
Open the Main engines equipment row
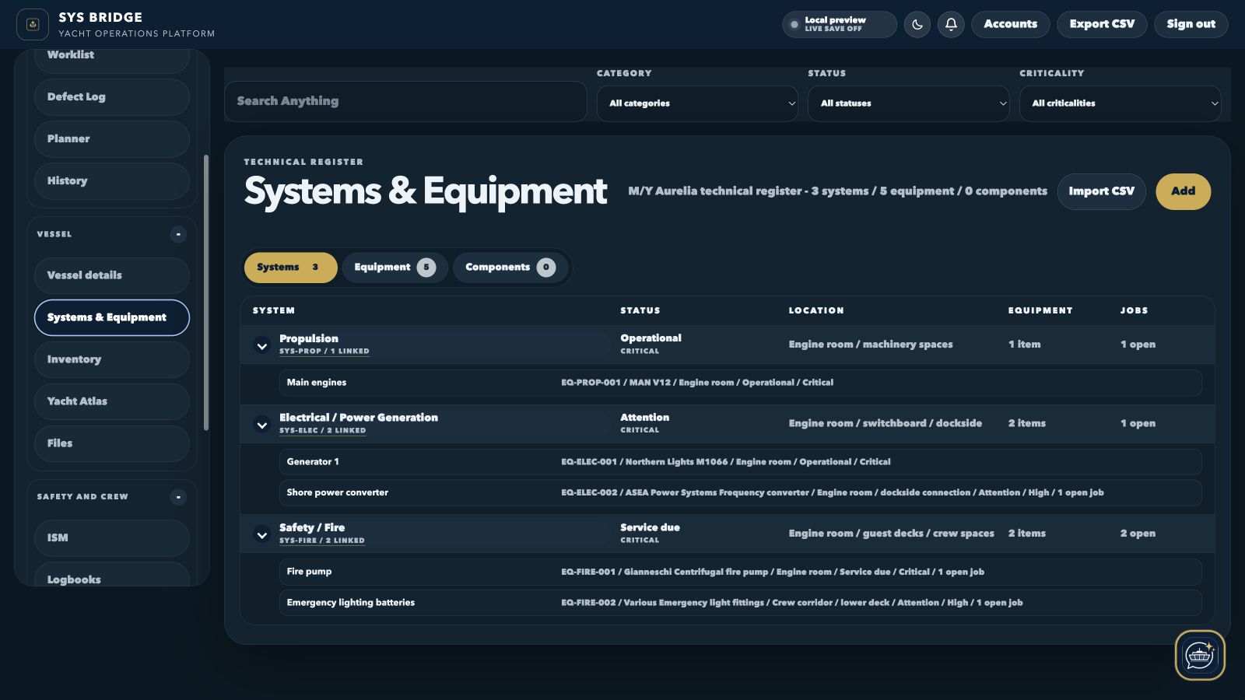tap(740, 383)
